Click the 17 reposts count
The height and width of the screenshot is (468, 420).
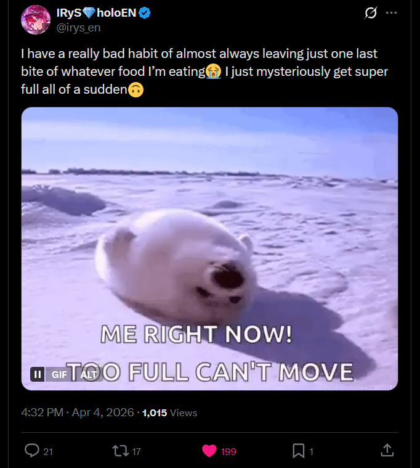click(x=136, y=451)
